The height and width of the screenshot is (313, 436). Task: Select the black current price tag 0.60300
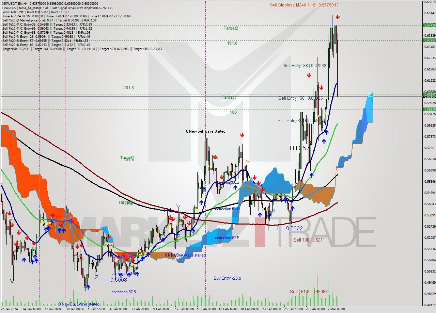429,96
